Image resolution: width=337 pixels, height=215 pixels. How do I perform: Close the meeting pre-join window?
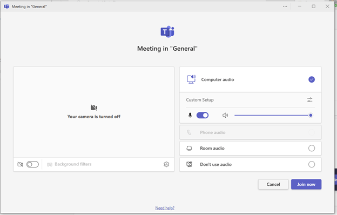[327, 6]
